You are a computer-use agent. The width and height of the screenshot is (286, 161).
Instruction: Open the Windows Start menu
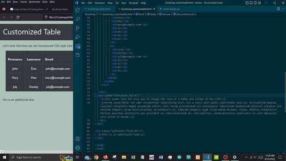click(4, 157)
